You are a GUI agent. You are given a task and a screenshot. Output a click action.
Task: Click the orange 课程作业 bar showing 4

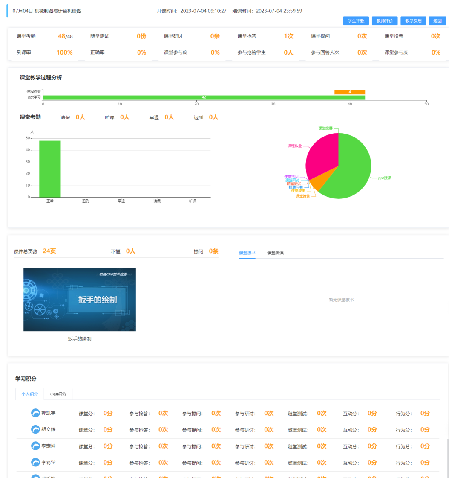tap(350, 92)
